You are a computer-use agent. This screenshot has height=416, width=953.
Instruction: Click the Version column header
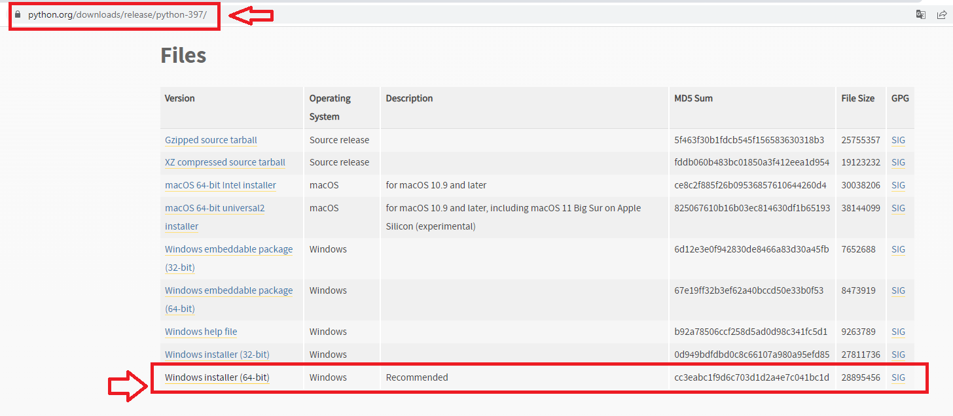(x=180, y=98)
